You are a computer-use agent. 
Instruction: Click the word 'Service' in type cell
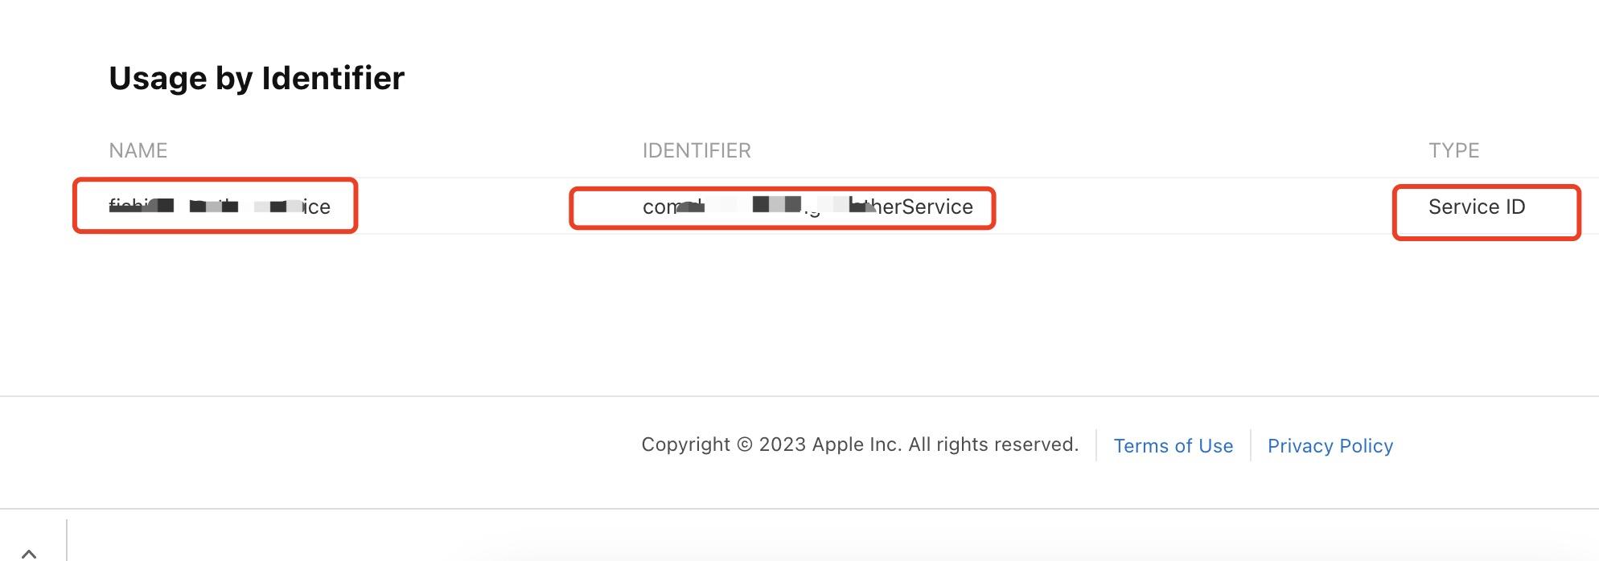tap(1464, 207)
